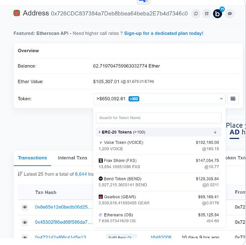Viewport: 246px width, 245px height.
Task: Open the comment bubble icon
Action: [230, 14]
